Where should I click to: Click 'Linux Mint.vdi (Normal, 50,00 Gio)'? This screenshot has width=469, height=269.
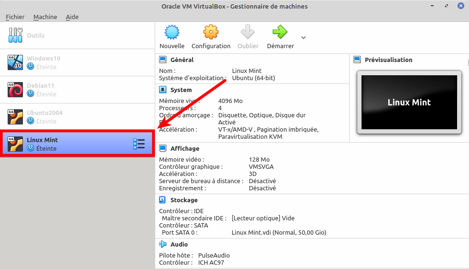279,233
